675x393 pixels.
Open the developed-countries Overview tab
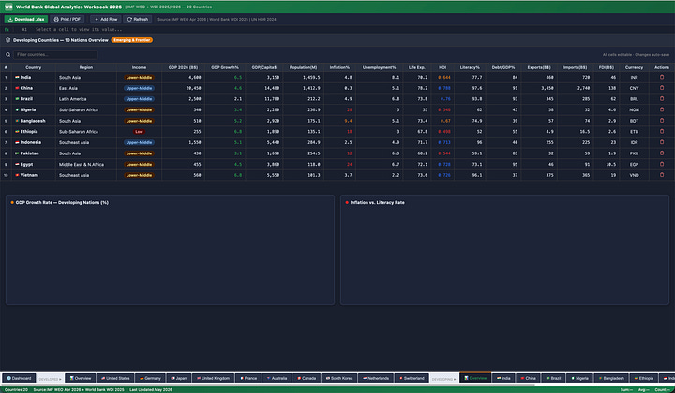click(80, 378)
